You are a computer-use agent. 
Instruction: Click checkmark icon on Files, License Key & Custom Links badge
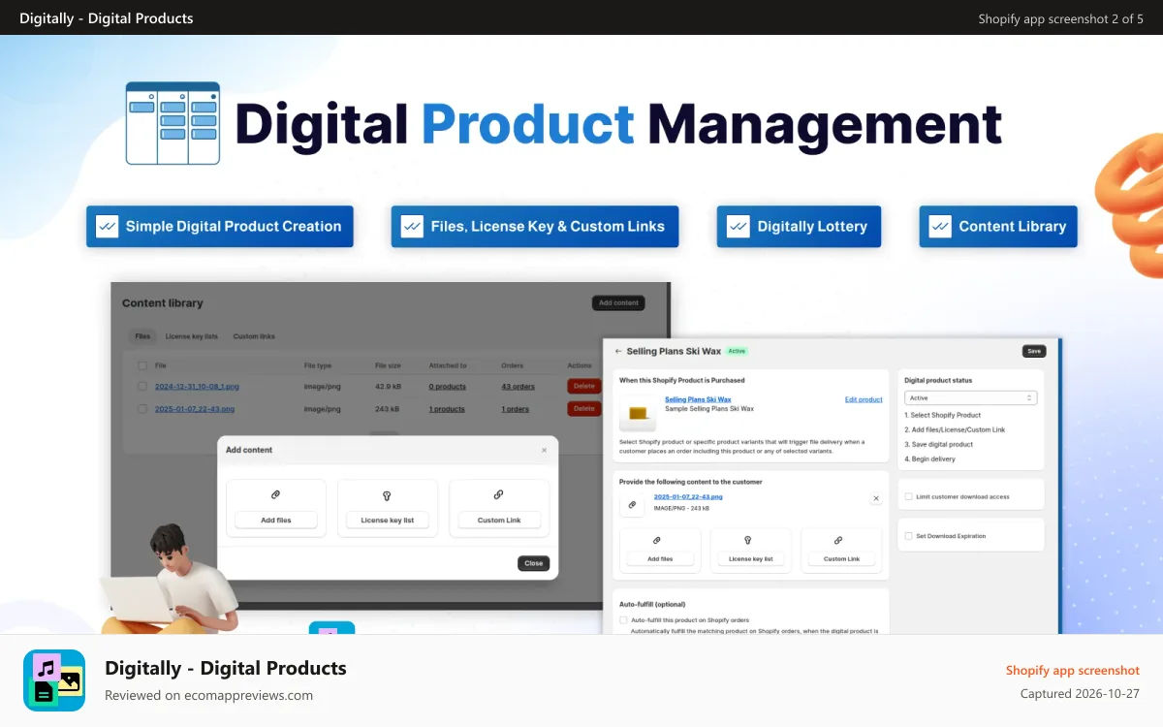point(411,226)
